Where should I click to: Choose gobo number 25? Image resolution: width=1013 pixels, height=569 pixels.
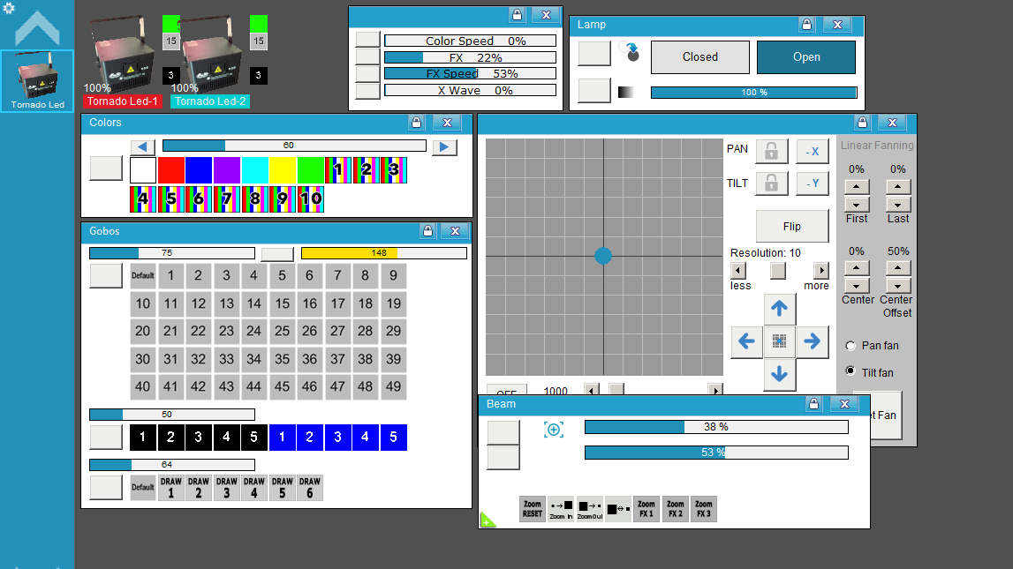click(x=282, y=331)
